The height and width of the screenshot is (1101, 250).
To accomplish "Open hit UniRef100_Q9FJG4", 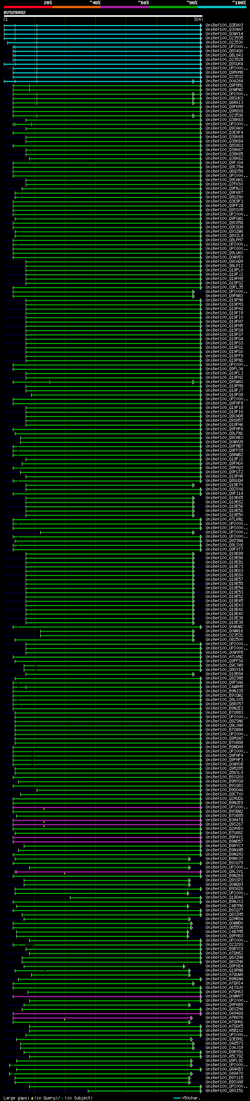I will click(x=224, y=162).
